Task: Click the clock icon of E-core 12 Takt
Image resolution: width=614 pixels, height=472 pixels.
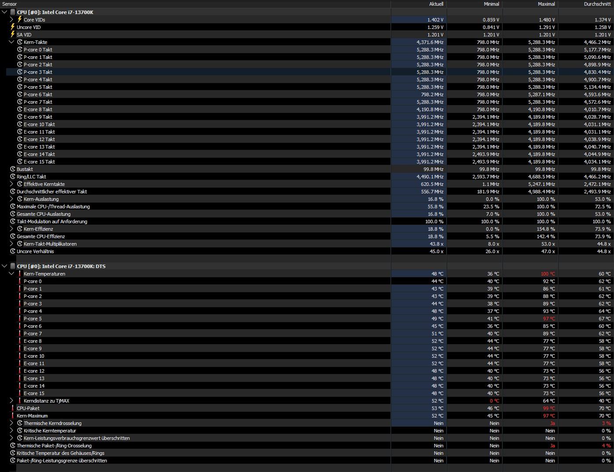Action: 20,139
